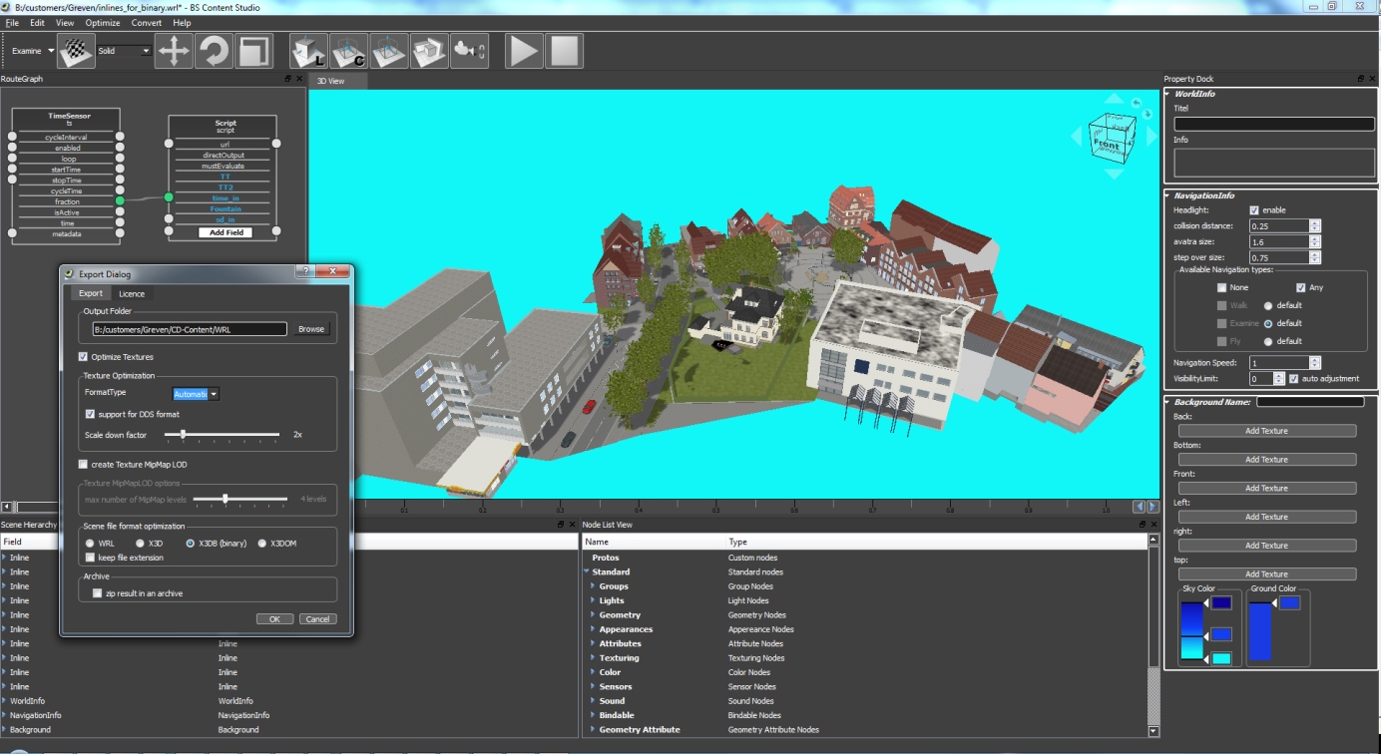Image resolution: width=1381 pixels, height=754 pixels.
Task: Click the rotate tool icon in toolbar
Action: point(214,51)
